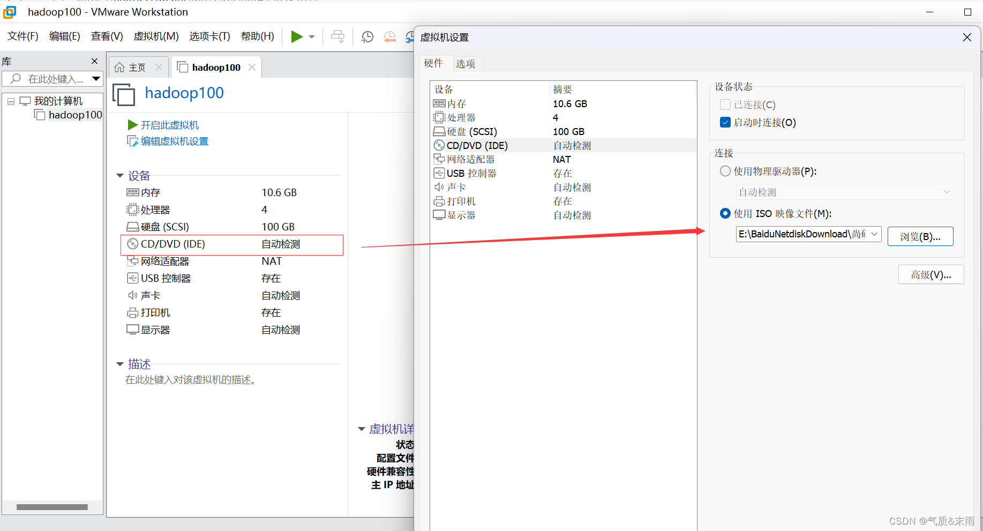Open the power options arrow beside play button
Screen dimensions: 983x531
click(x=312, y=37)
